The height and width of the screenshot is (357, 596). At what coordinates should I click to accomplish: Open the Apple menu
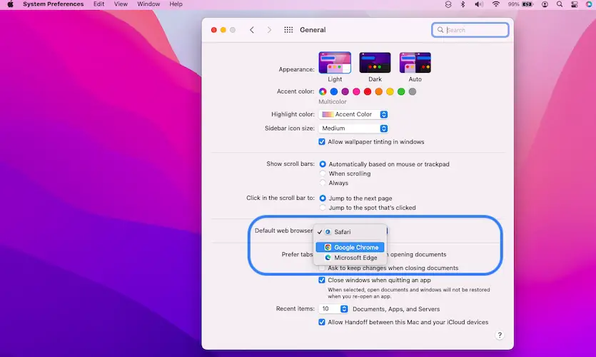coord(10,4)
